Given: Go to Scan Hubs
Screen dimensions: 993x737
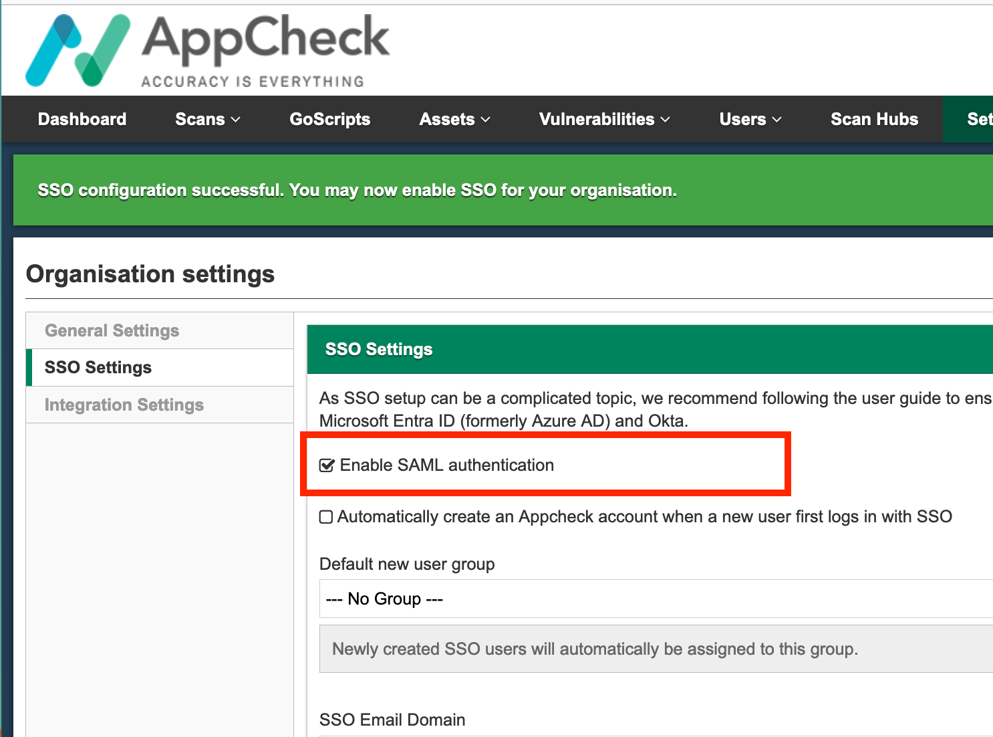Looking at the screenshot, I should click(x=874, y=119).
